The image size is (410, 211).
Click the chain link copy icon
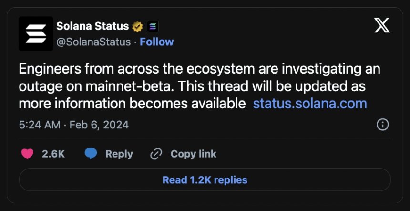point(156,154)
